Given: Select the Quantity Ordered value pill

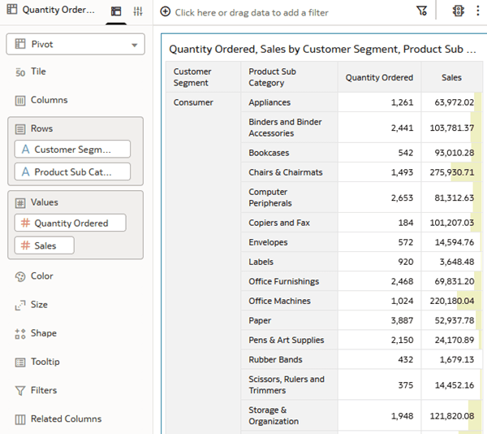Looking at the screenshot, I should (70, 223).
